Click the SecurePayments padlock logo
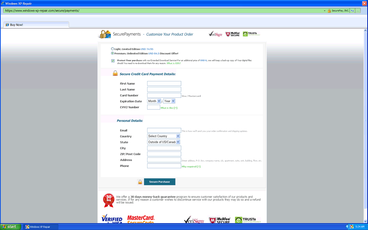This screenshot has height=230, width=368. [104, 34]
